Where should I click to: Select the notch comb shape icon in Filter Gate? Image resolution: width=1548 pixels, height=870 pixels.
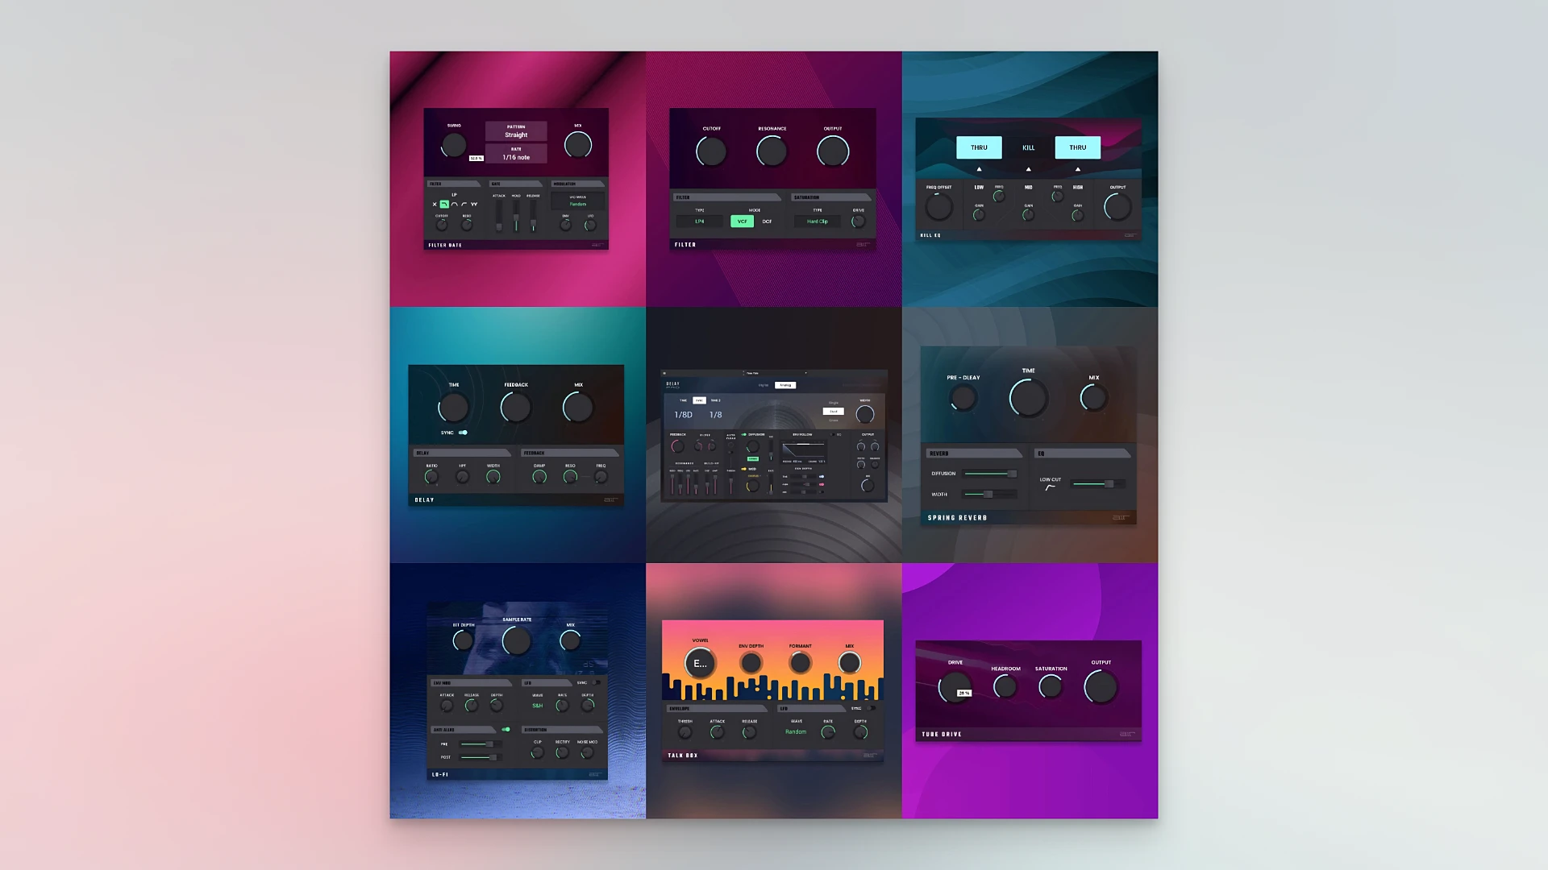[x=474, y=204]
